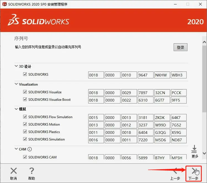Click Flow Simulation field containing ZKDK
Screen dimensions: 207x183
[162, 117]
